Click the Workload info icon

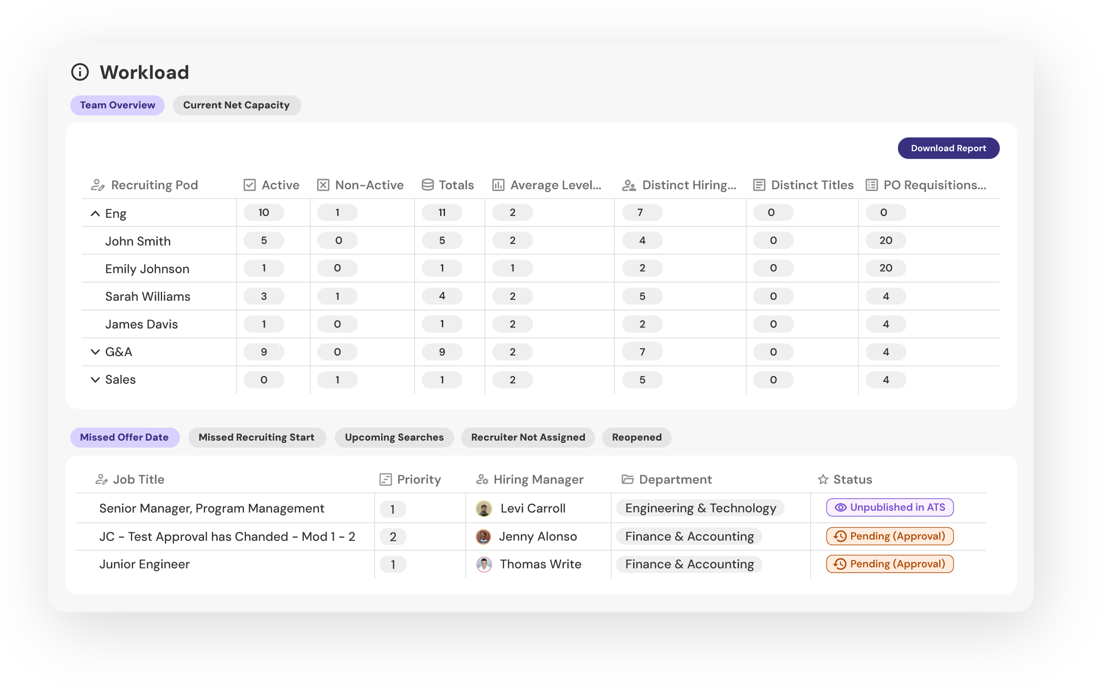80,72
